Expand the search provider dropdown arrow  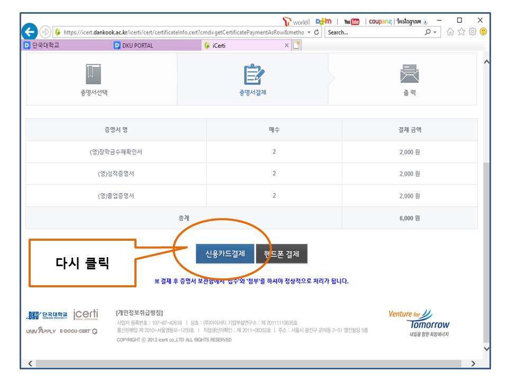434,32
